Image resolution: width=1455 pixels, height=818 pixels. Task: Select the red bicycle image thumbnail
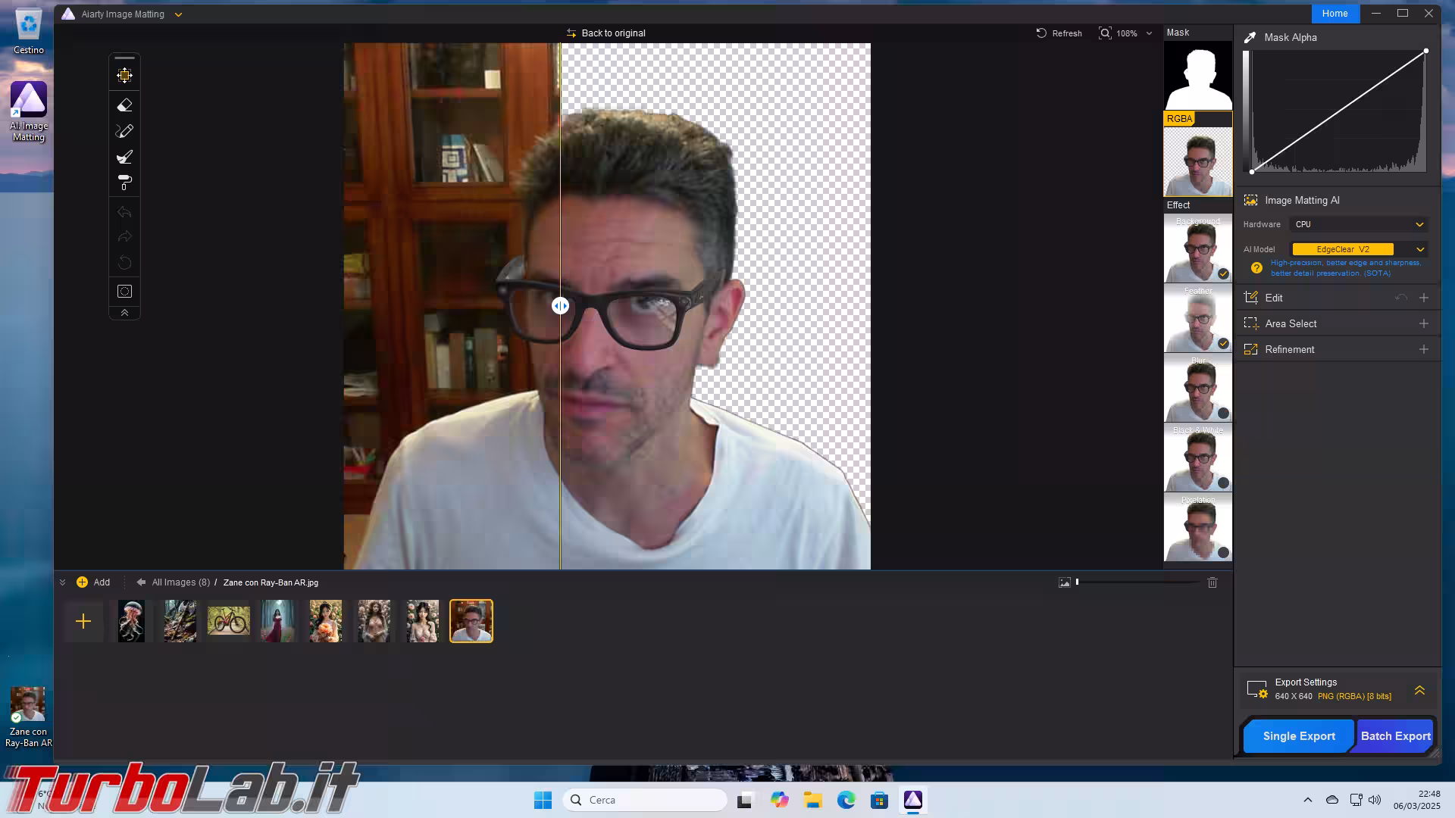coord(228,621)
